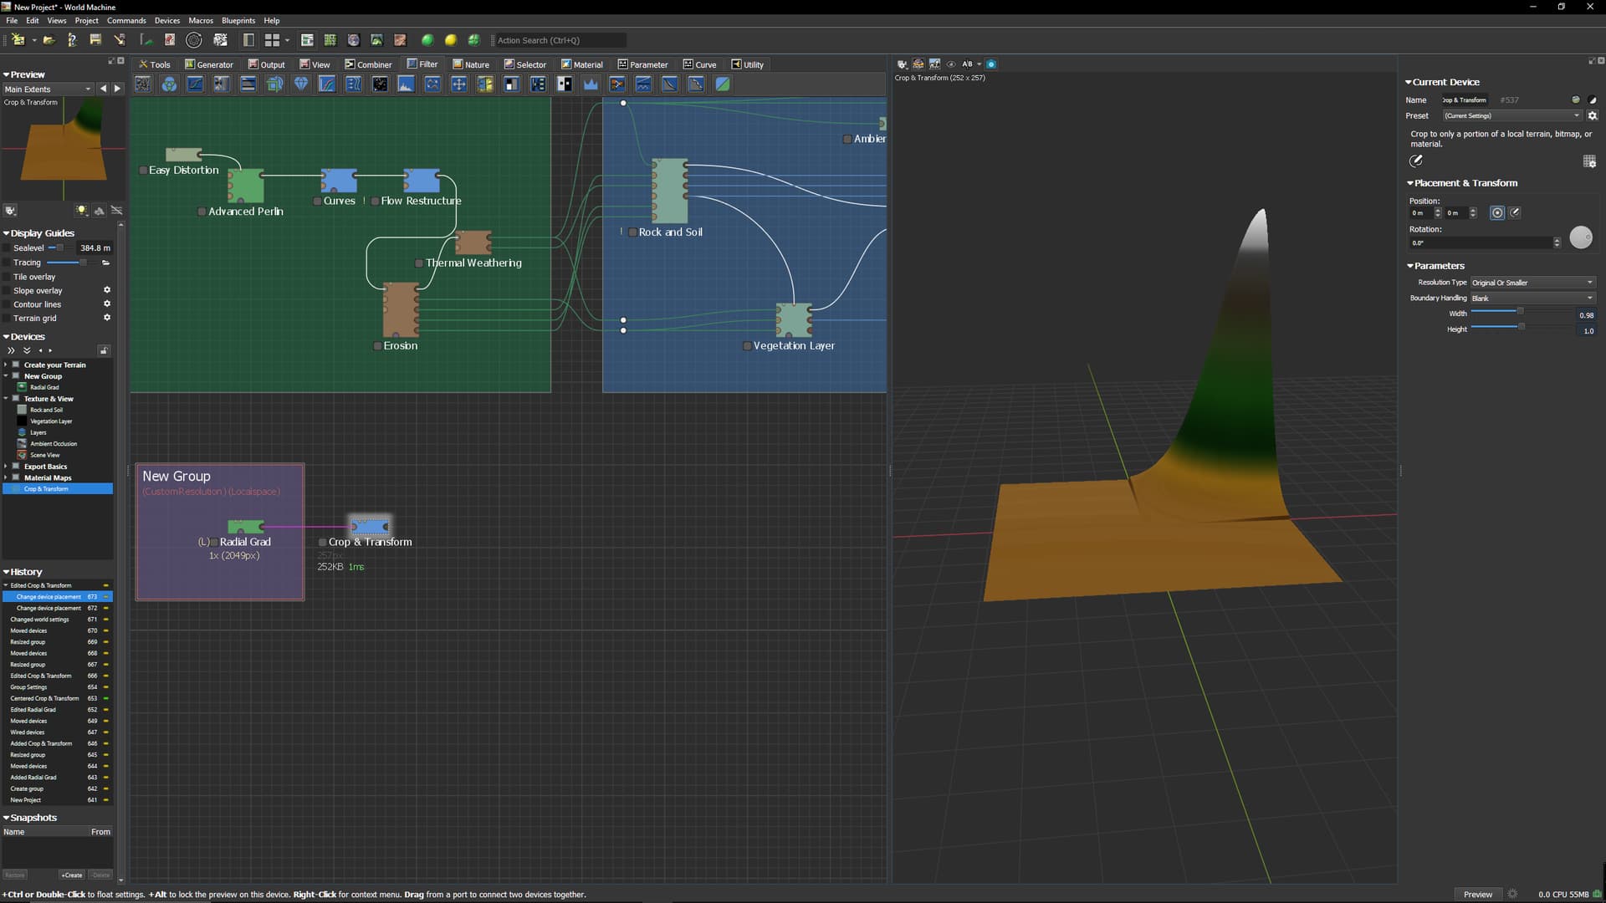Click the Save project floppy icon

95,40
